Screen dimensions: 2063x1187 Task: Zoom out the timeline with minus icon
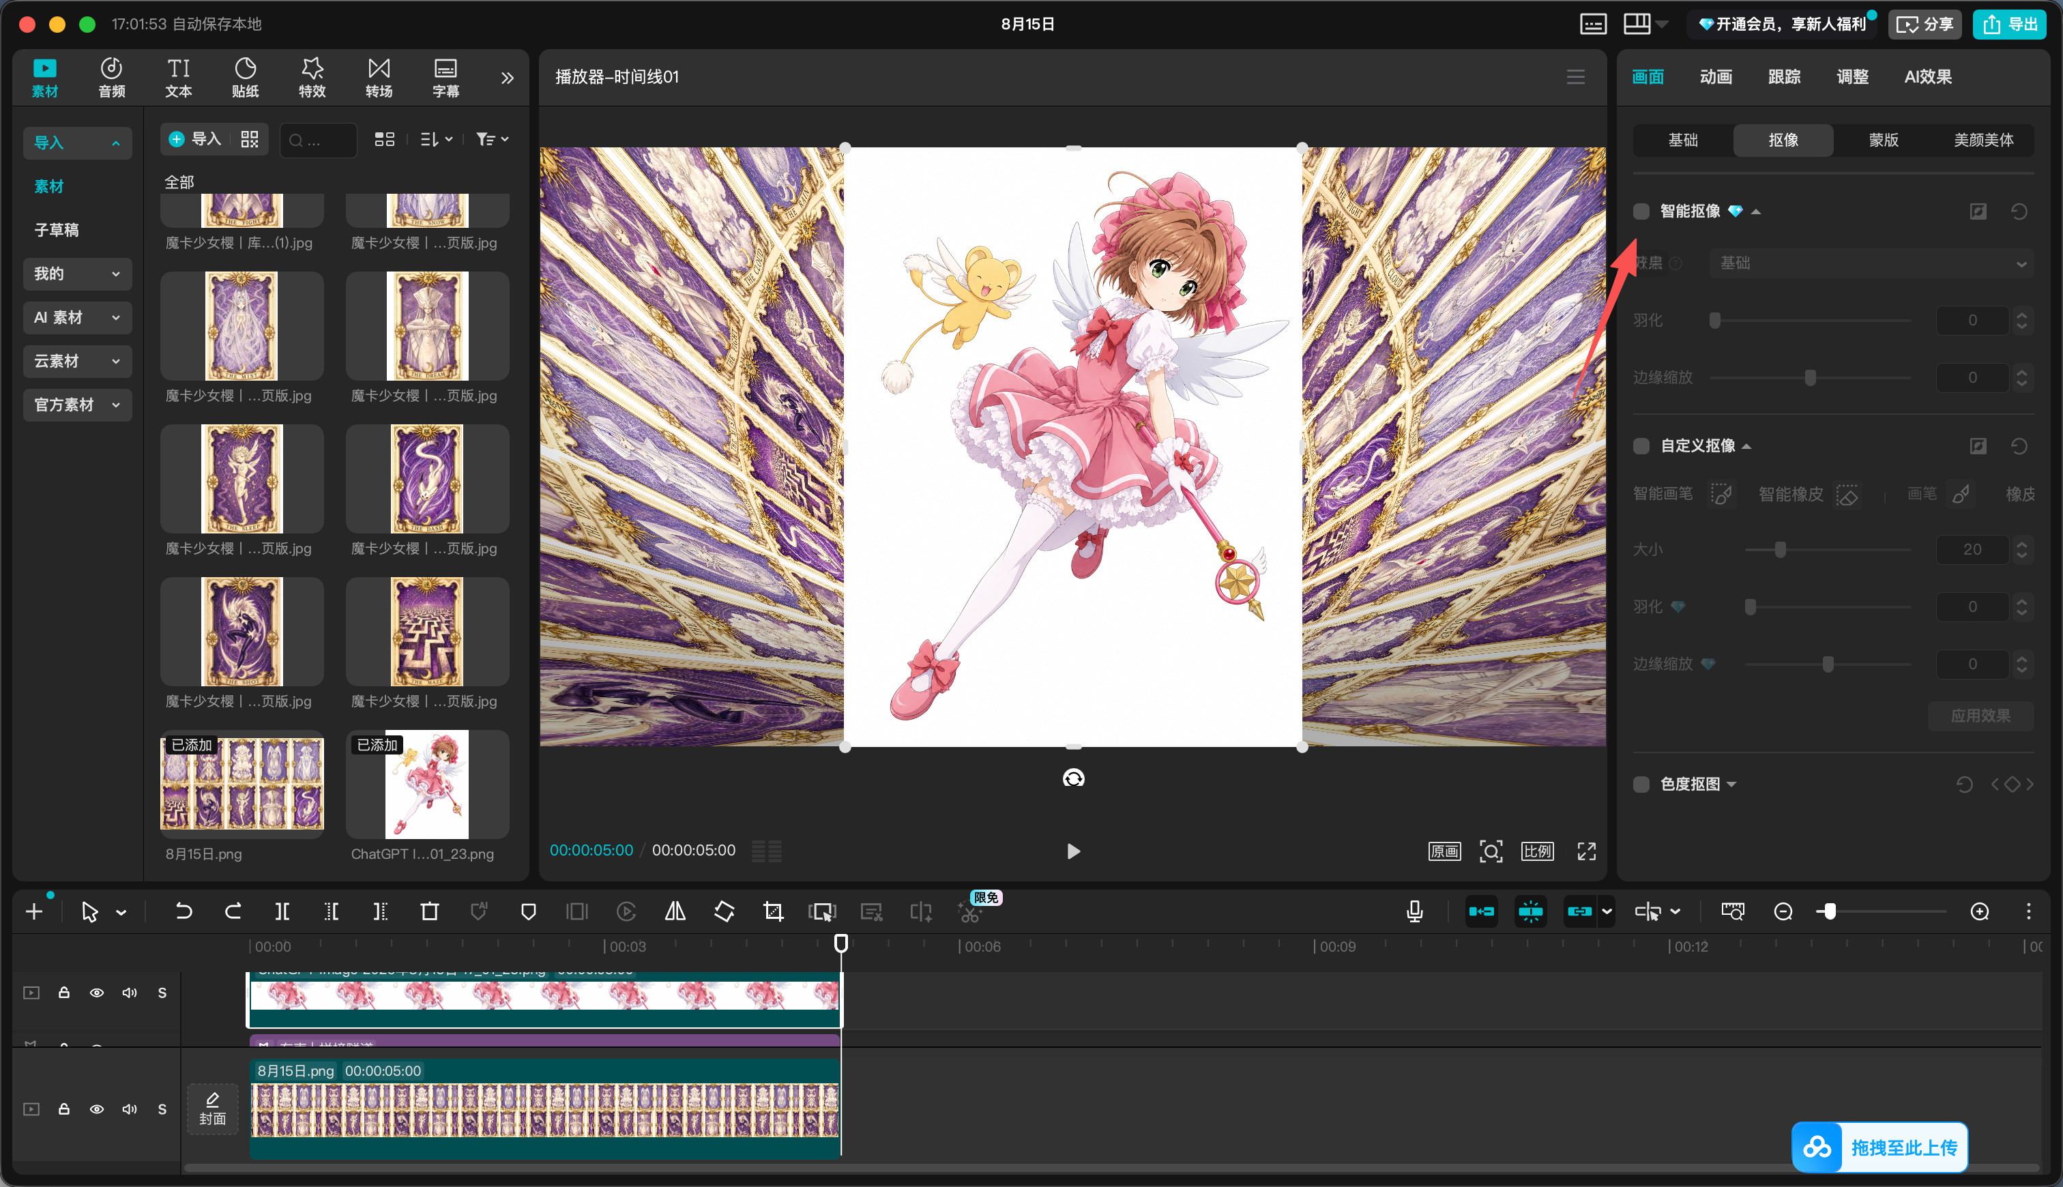1783,911
